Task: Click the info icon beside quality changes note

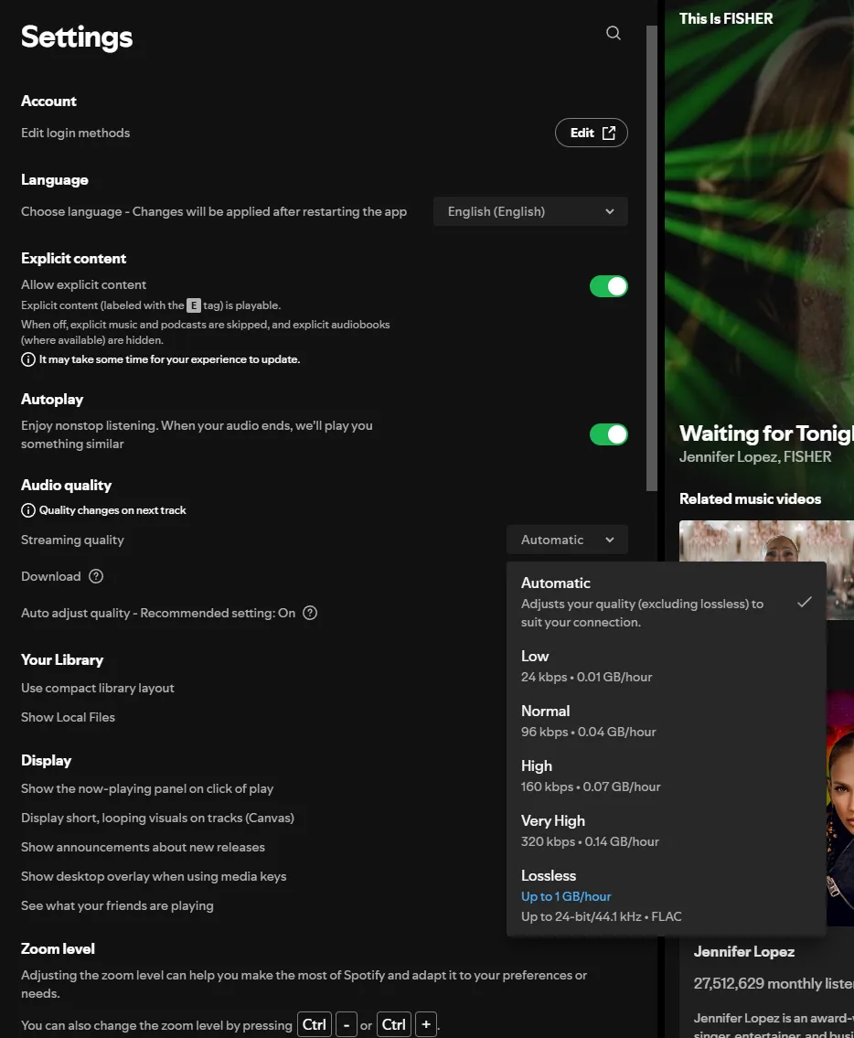Action: (28, 510)
